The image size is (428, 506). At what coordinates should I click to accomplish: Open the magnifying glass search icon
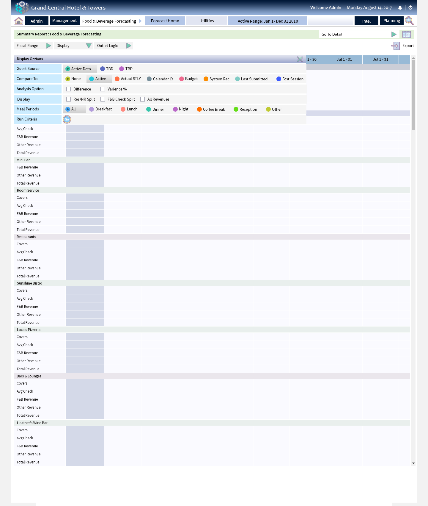[410, 21]
